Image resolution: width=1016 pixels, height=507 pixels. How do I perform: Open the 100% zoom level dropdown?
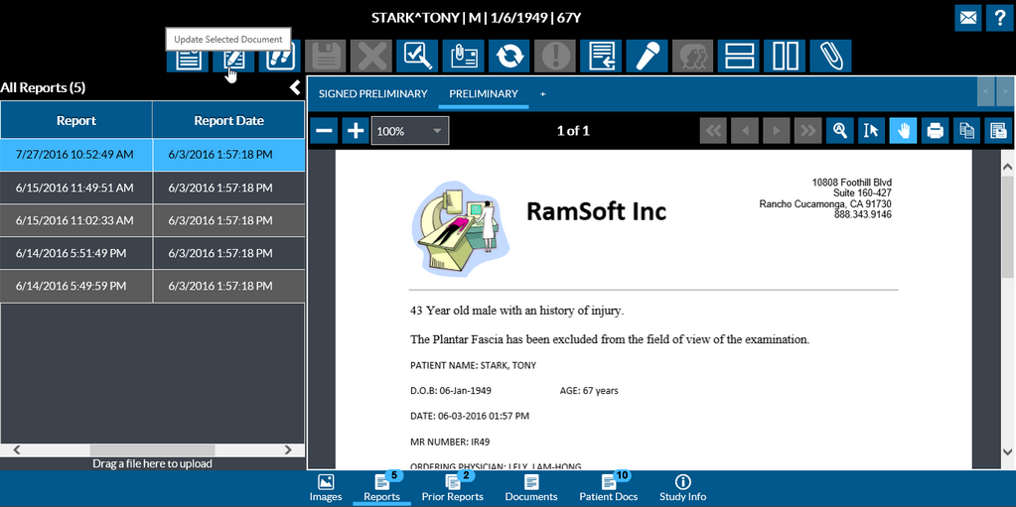click(410, 131)
